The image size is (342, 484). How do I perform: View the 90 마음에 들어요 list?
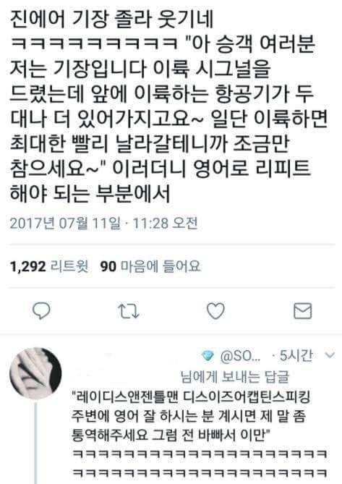(x=150, y=266)
